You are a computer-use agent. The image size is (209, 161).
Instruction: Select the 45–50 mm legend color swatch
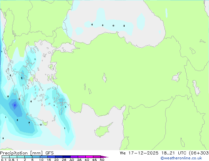tap(97, 157)
